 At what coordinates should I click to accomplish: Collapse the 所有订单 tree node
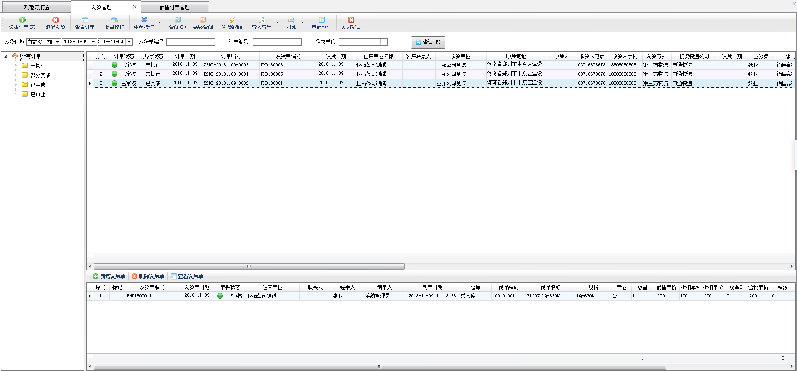(6, 56)
